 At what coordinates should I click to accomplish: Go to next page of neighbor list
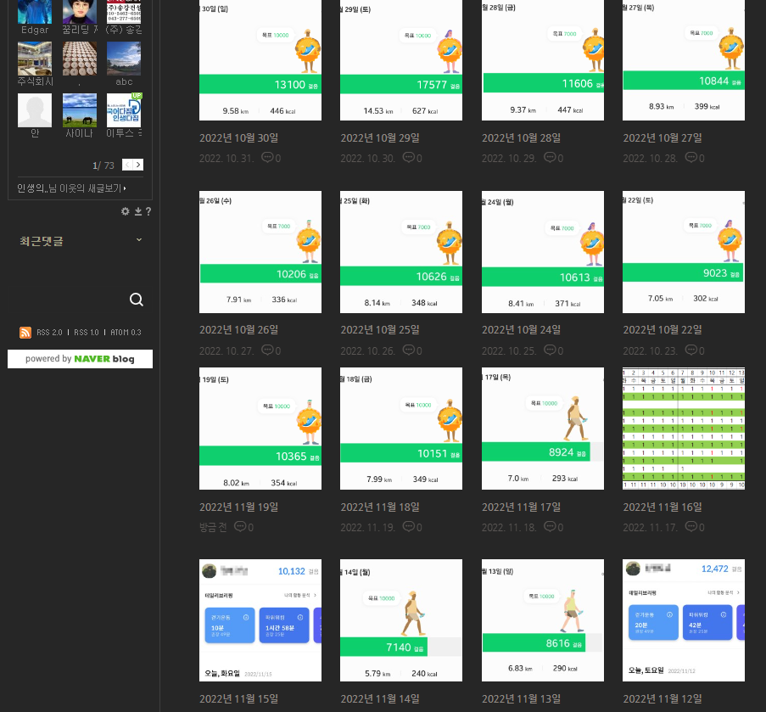[138, 165]
